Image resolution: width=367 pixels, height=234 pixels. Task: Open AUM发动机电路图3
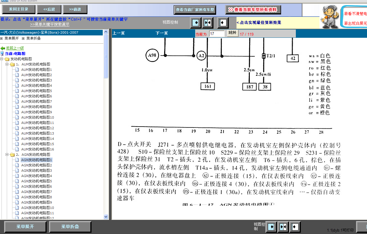[36, 80]
